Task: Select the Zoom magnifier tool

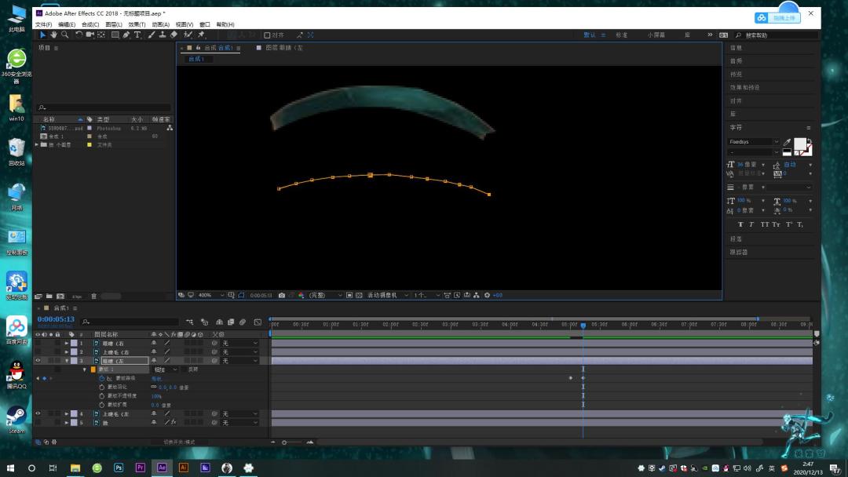Action: tap(65, 35)
